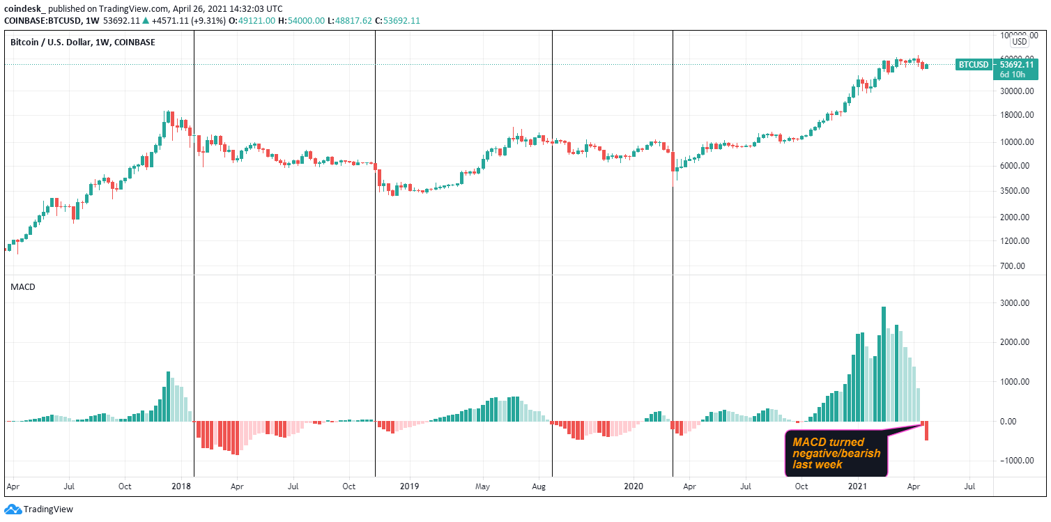The image size is (1051, 522).
Task: Select the latest red MACD histogram bar
Action: [926, 431]
